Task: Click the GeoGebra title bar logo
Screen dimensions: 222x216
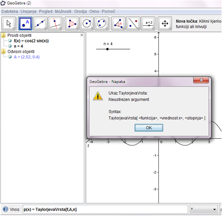Action: coord(3,3)
